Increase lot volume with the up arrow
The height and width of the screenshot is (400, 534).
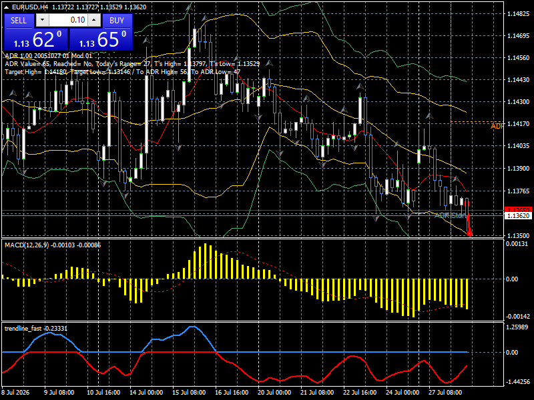point(94,20)
